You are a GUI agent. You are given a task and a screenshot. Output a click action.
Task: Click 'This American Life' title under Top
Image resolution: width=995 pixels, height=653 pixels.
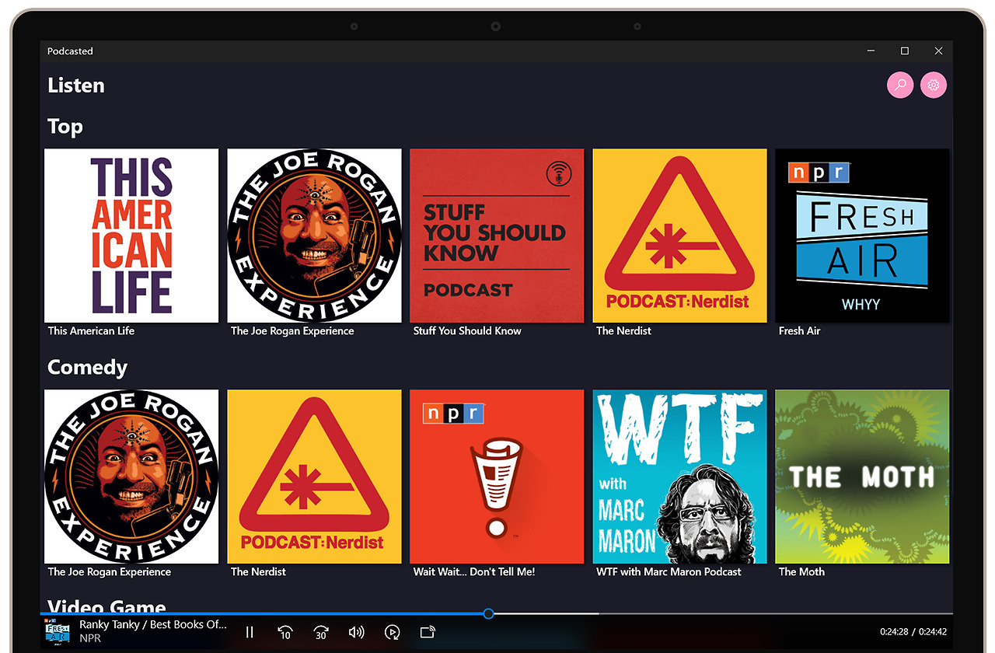91,330
